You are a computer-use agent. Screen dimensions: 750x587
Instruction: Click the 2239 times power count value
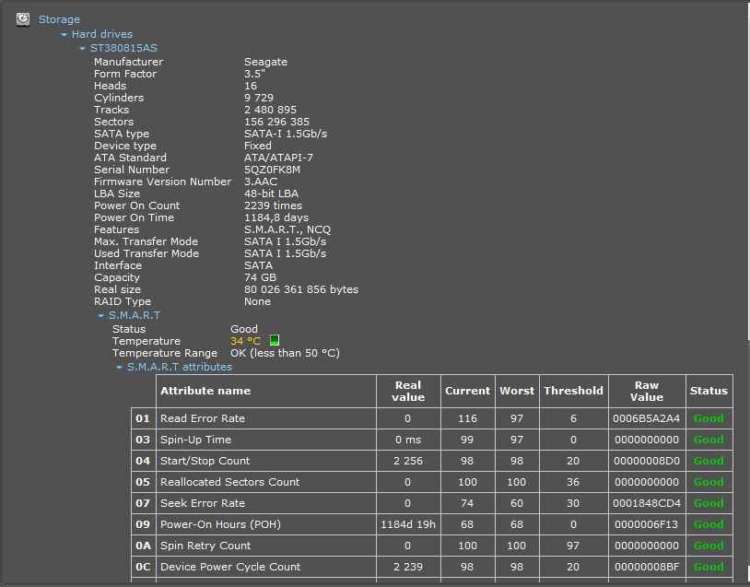point(273,205)
